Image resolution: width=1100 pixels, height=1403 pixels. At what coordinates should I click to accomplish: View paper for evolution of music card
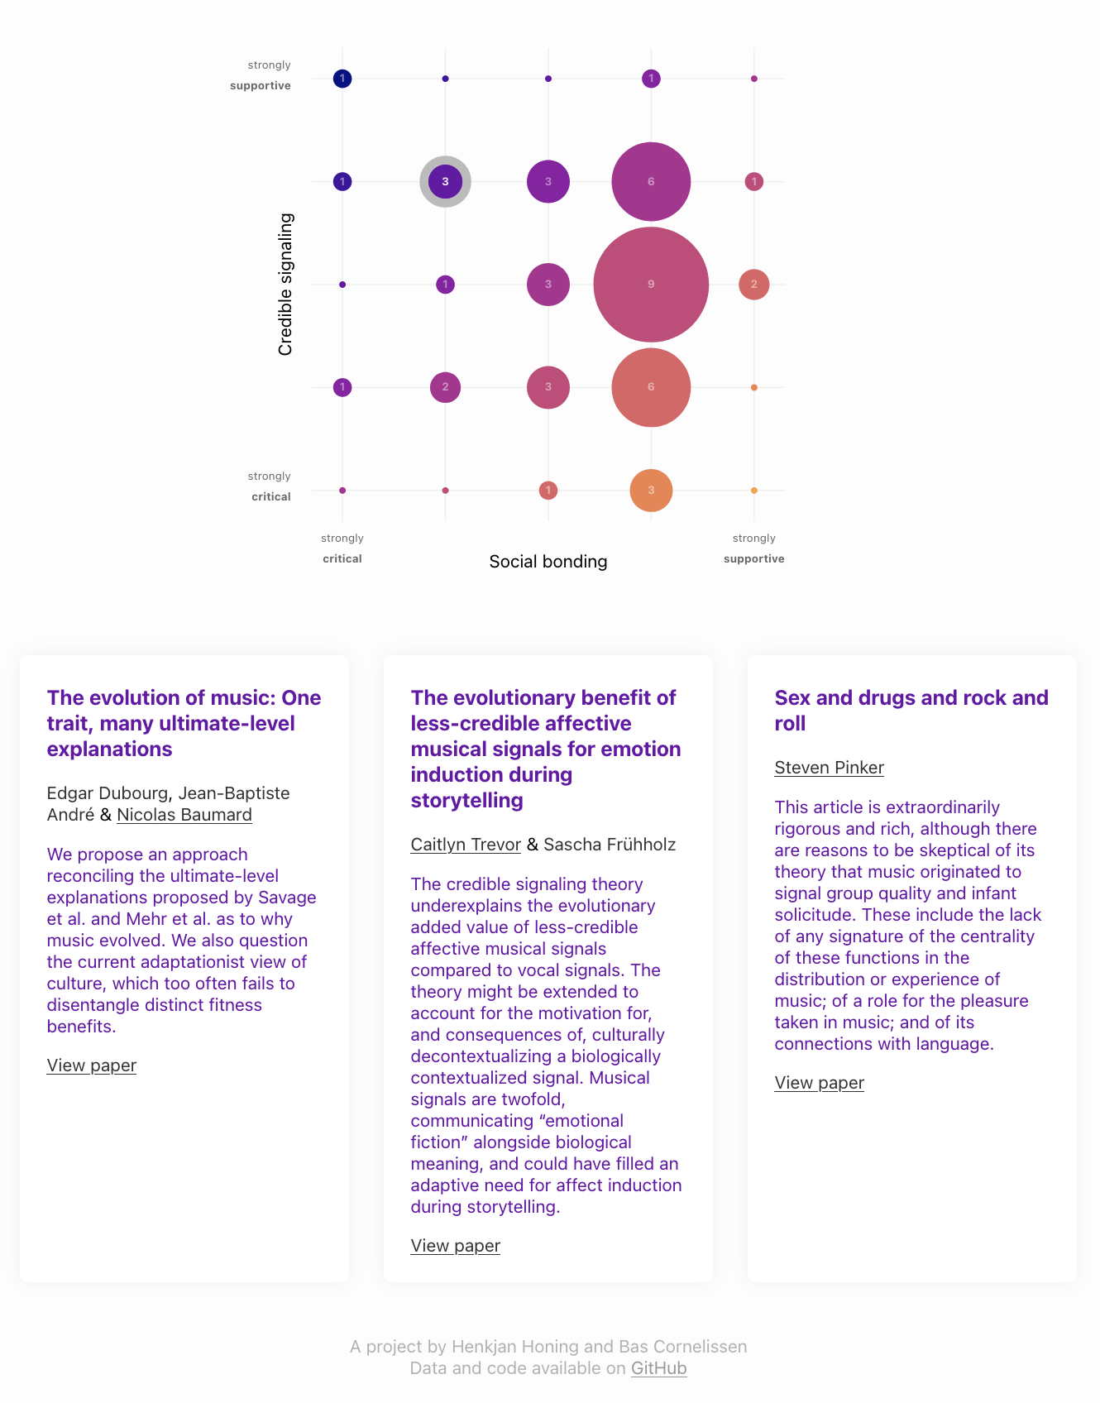point(92,1065)
